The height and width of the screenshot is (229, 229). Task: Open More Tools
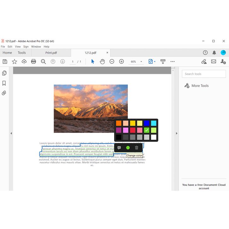[200, 86]
